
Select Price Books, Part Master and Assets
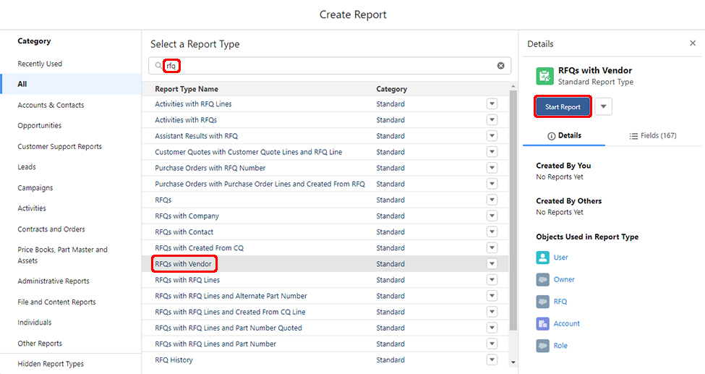pos(62,255)
